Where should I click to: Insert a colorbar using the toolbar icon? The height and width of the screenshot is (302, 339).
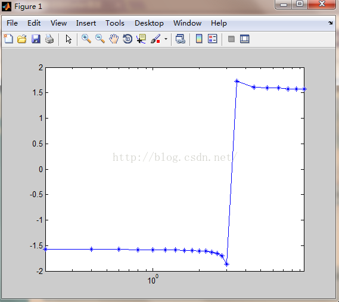click(x=199, y=39)
